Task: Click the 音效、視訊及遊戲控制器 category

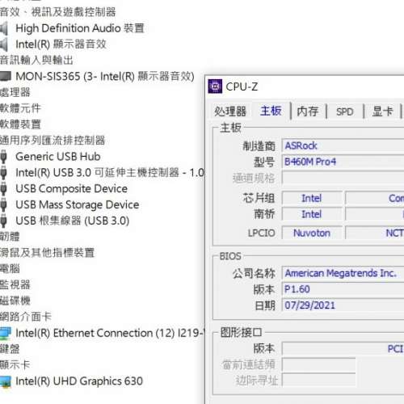Action: [57, 12]
